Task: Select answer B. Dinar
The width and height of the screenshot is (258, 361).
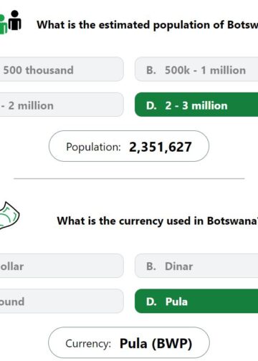Action: [196, 266]
